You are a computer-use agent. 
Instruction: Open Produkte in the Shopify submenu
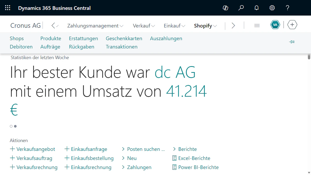click(x=51, y=38)
